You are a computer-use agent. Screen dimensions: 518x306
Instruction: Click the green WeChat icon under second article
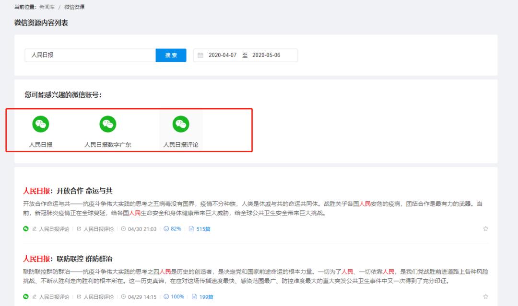(26, 297)
